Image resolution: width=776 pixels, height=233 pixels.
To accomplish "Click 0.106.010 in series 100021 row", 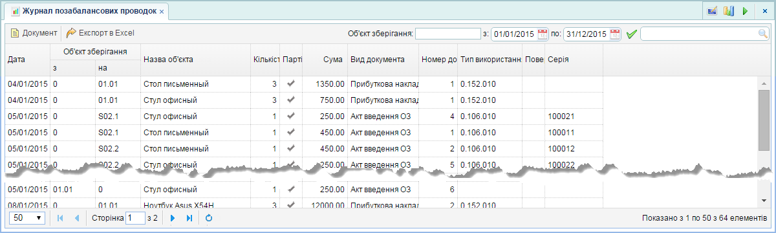I will click(x=478, y=116).
